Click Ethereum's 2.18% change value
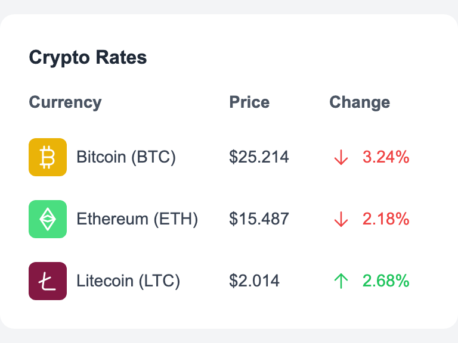 (x=386, y=219)
